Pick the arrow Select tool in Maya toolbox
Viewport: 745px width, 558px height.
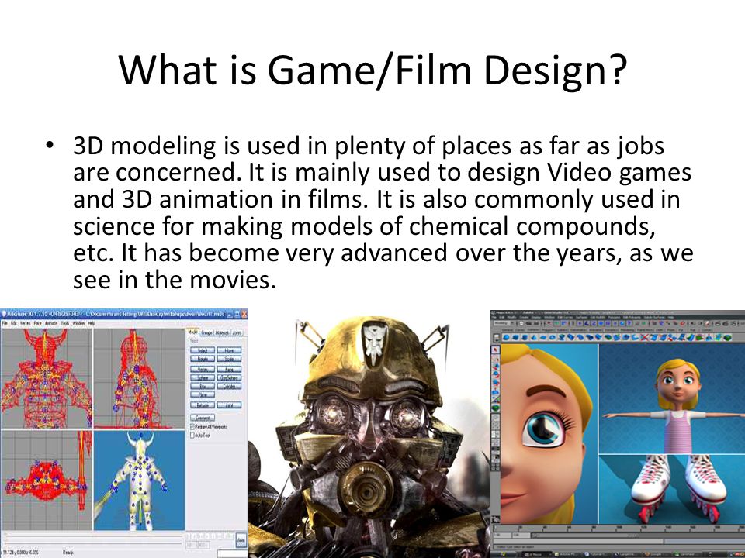495,350
